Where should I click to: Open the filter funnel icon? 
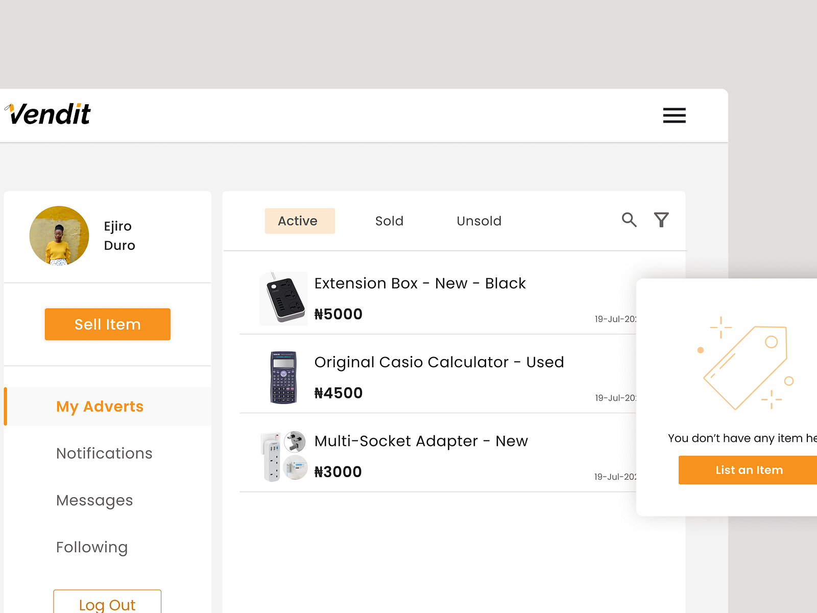(661, 220)
